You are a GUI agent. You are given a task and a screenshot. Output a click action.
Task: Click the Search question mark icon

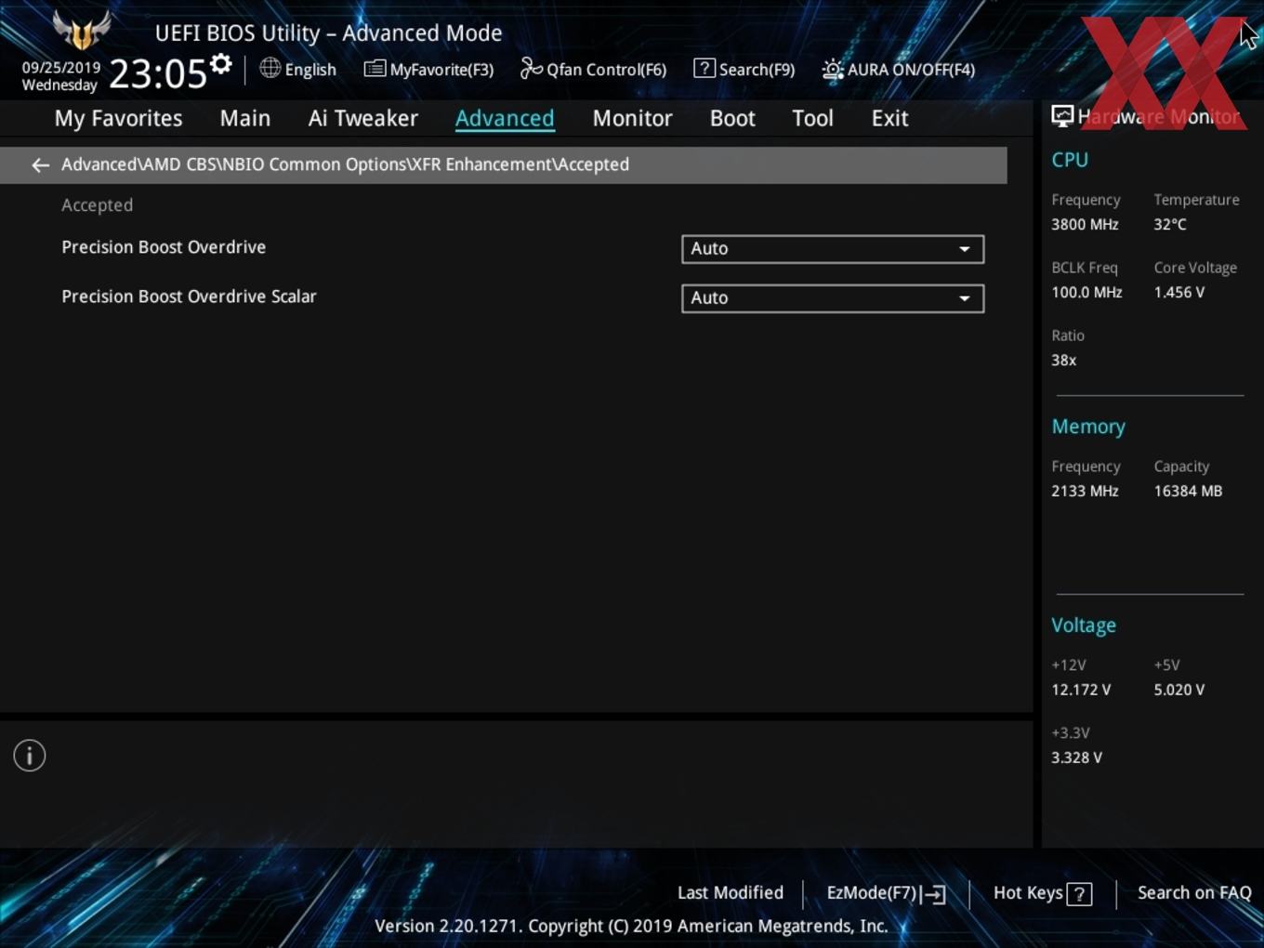click(704, 68)
